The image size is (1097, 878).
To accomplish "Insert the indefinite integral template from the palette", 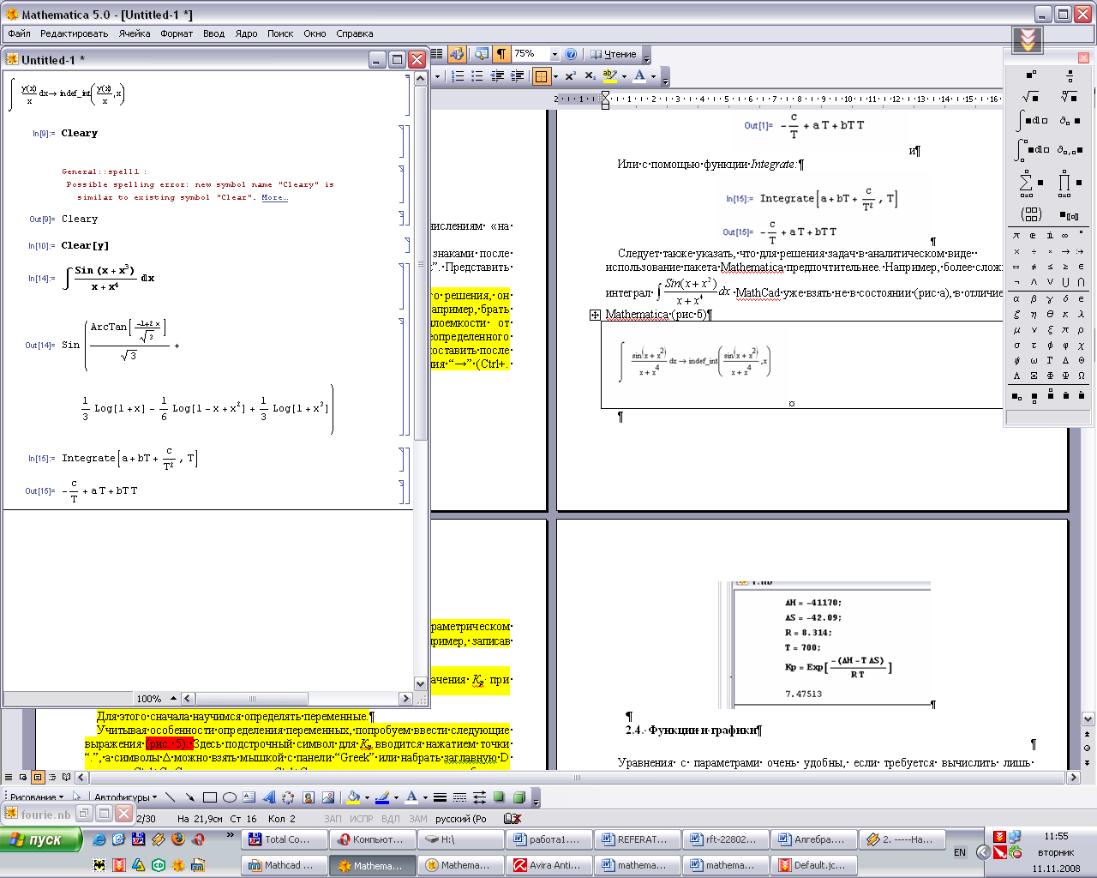I will tap(1032, 120).
